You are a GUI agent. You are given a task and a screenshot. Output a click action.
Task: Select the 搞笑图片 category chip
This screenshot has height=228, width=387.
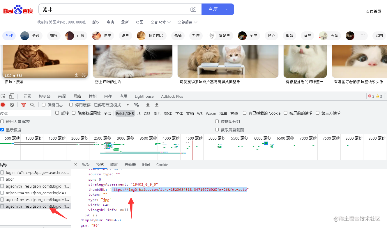(151, 35)
